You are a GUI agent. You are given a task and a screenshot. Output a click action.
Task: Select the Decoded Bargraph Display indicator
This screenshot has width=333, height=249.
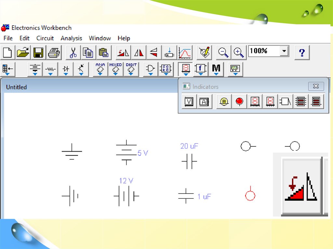pos(316,102)
